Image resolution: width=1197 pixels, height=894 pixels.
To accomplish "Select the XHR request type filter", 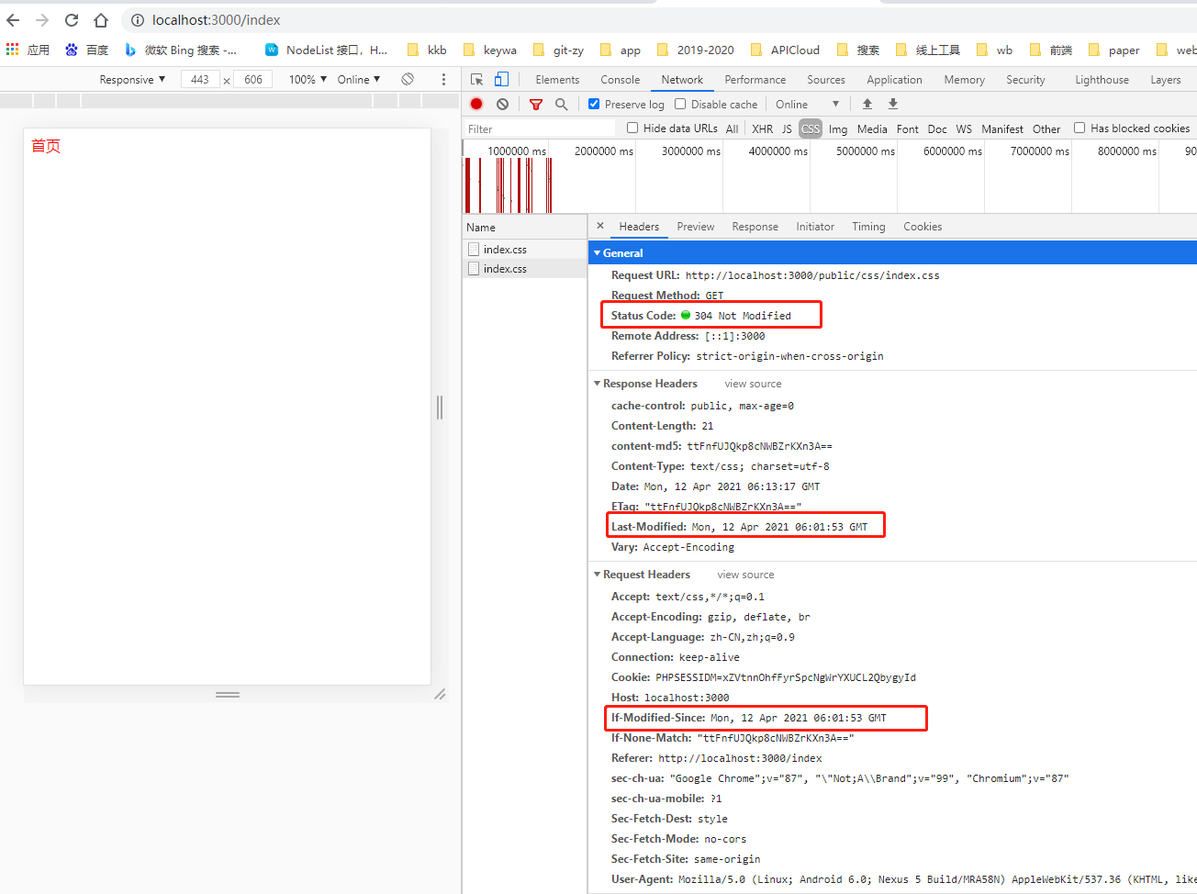I will point(762,129).
